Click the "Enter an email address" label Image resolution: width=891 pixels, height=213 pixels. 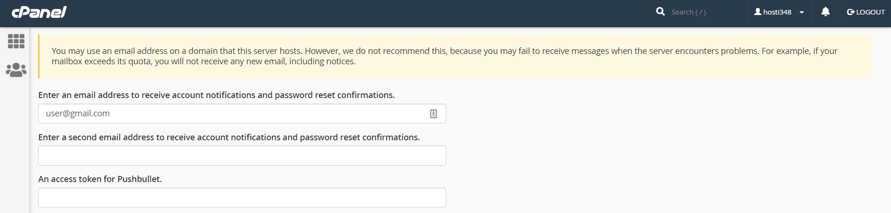[217, 95]
